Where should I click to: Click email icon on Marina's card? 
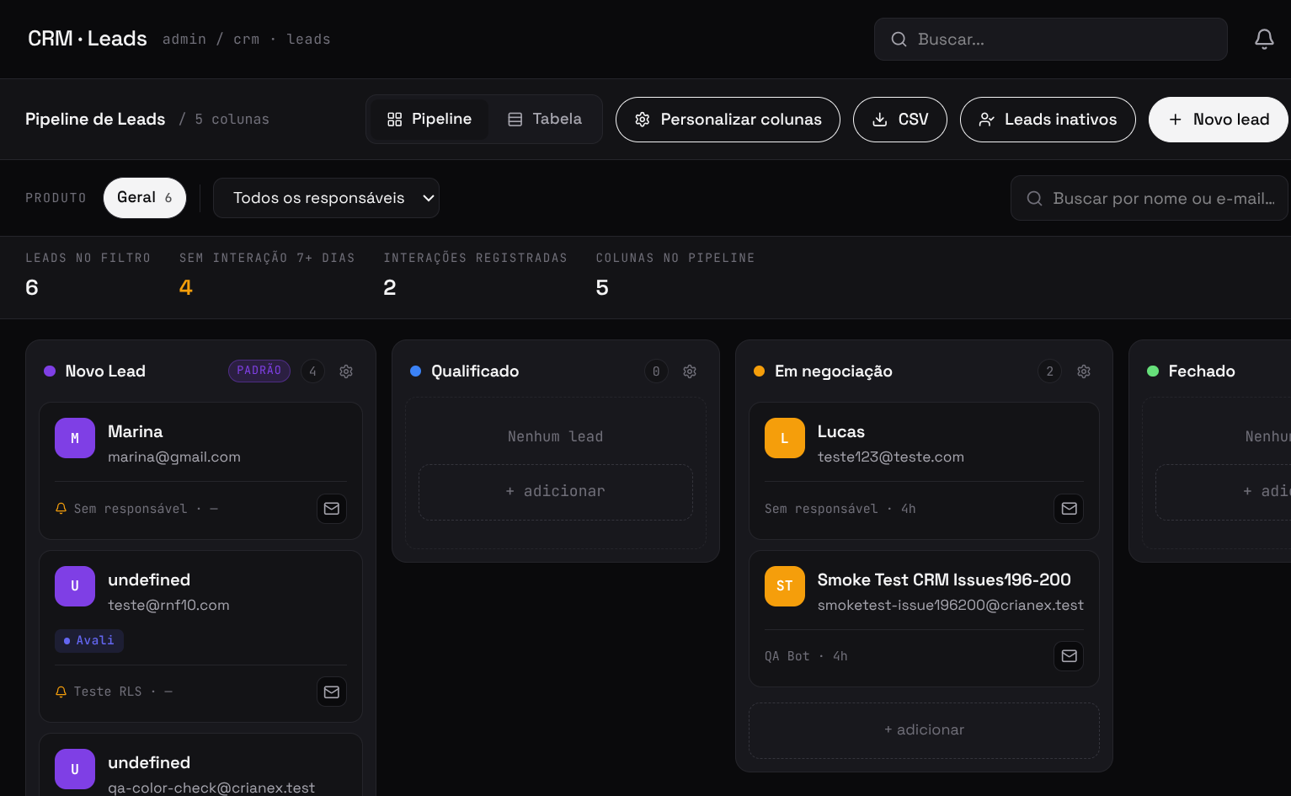tap(332, 509)
